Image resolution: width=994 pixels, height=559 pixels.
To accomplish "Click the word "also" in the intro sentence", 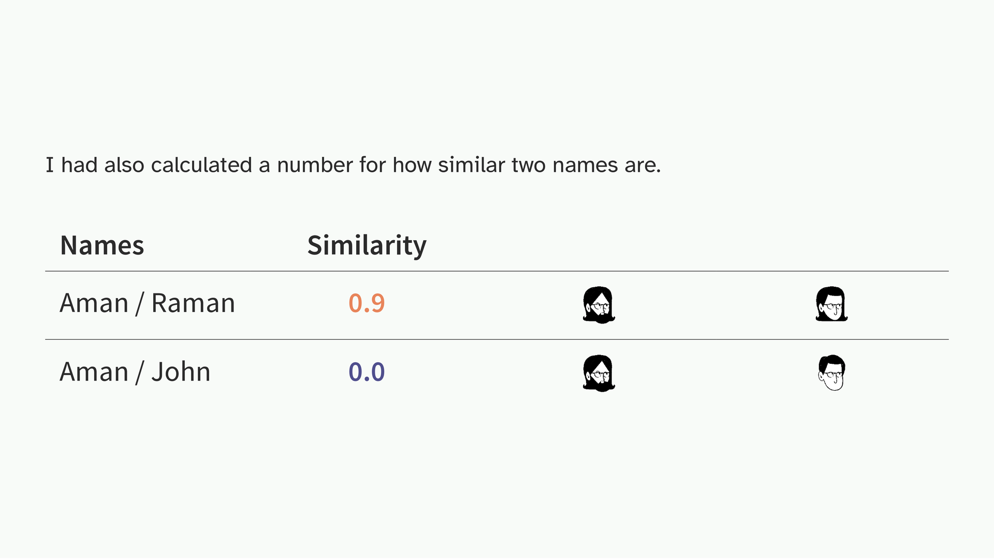I will [124, 165].
